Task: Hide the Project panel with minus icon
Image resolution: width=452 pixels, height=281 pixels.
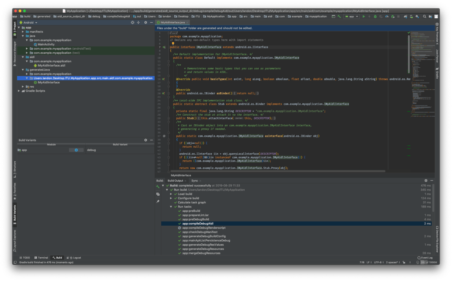Action: click(151, 22)
